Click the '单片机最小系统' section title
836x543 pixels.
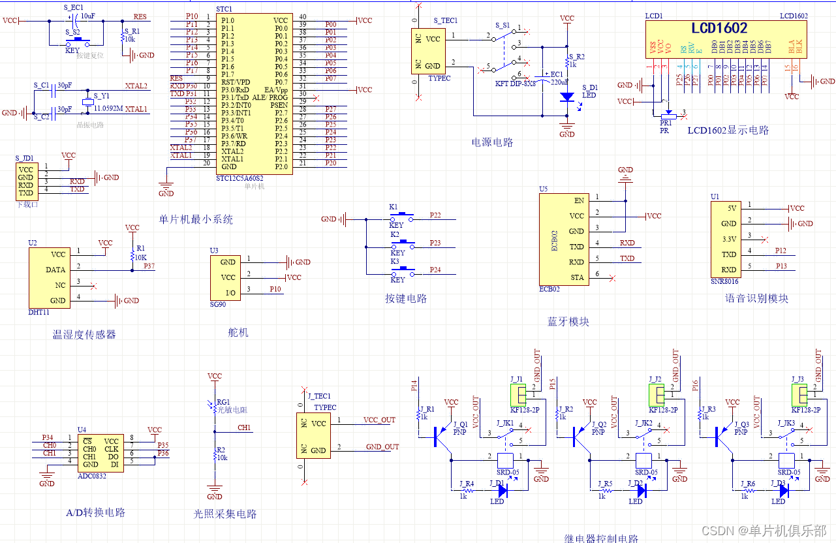[195, 220]
